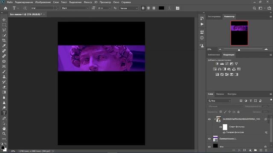
Task: Select the Eyedropper tool
Action: click(4, 45)
